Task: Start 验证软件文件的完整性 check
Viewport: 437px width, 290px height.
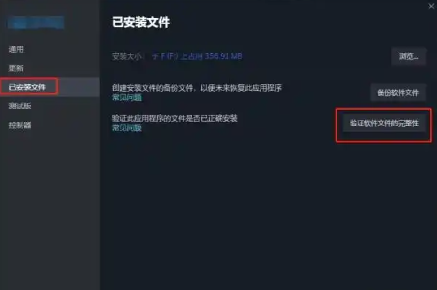Action: 384,123
